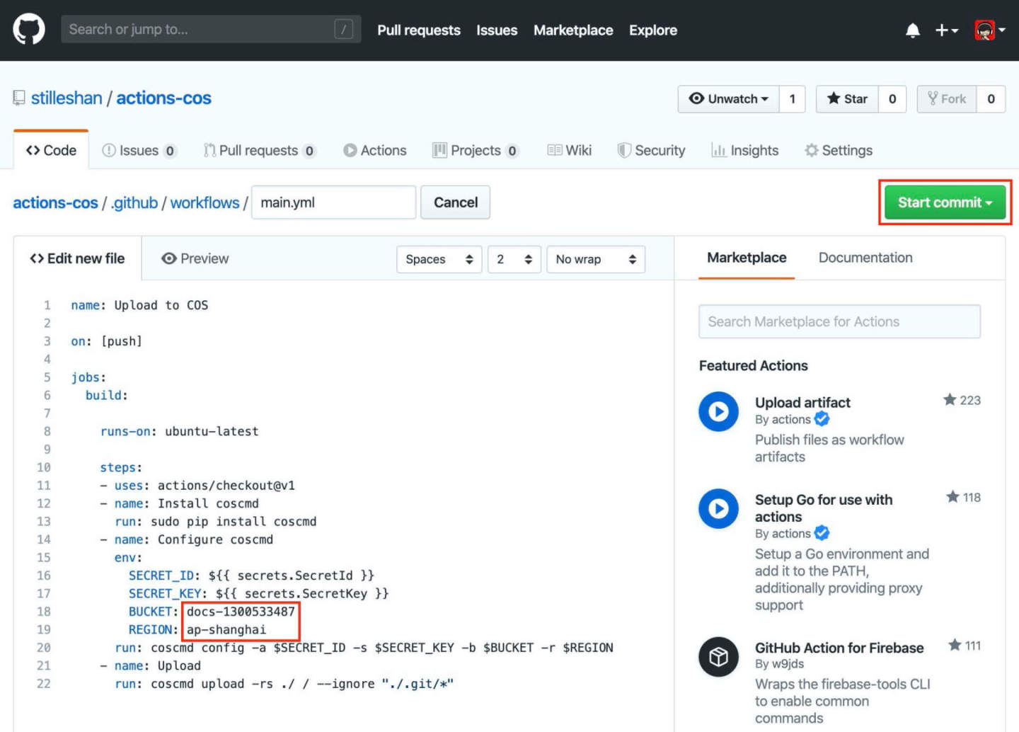Click actions-cos in the file breadcrumb
This screenshot has height=732, width=1019.
(x=55, y=202)
